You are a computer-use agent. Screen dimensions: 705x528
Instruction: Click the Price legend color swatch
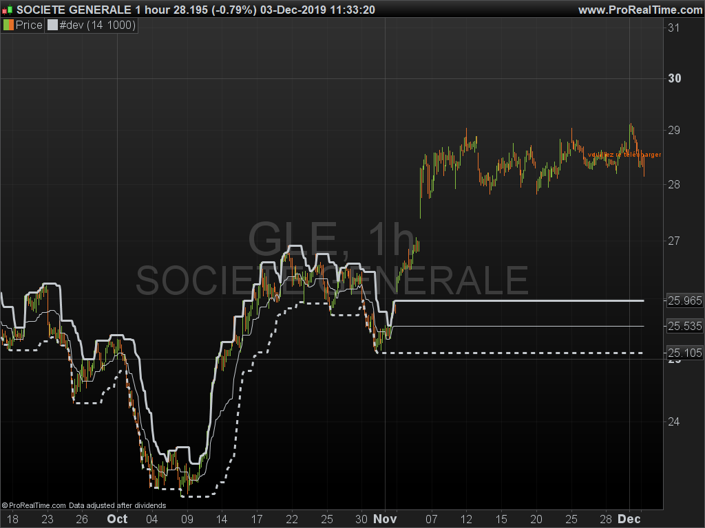pos(8,25)
